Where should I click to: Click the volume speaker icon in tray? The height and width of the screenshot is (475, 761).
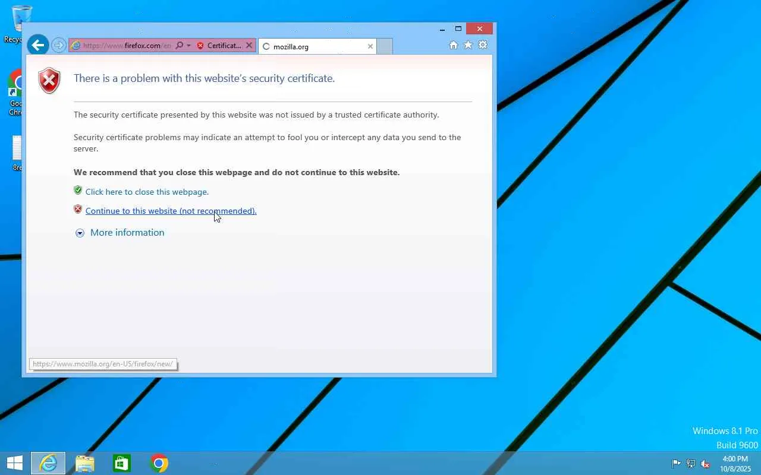[x=705, y=464]
